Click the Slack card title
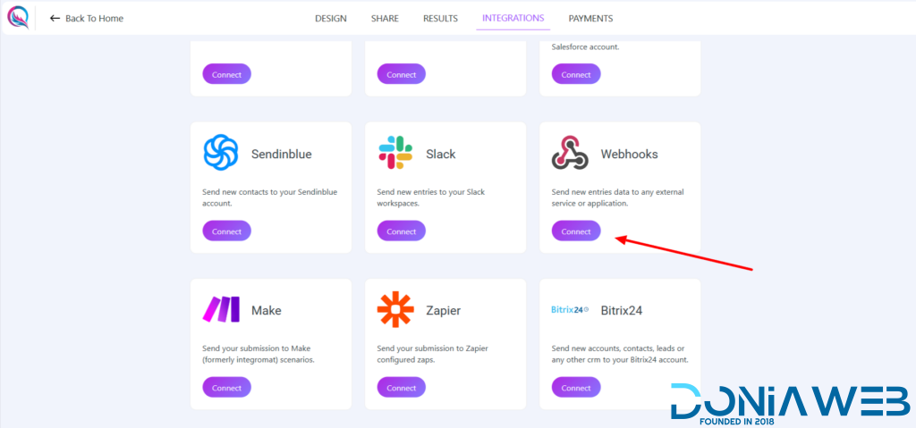This screenshot has width=916, height=428. pyautogui.click(x=440, y=155)
